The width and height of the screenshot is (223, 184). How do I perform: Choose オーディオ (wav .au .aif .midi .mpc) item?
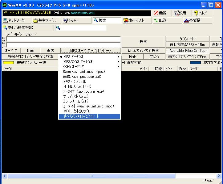[89, 106]
